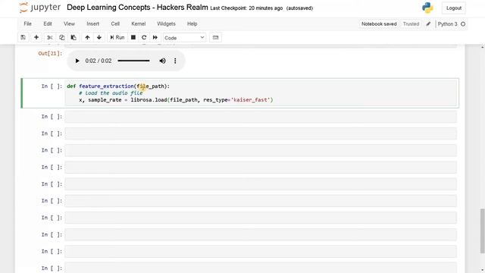Click the 'kaiser_fast' string in code
485x273 pixels.
252,100
